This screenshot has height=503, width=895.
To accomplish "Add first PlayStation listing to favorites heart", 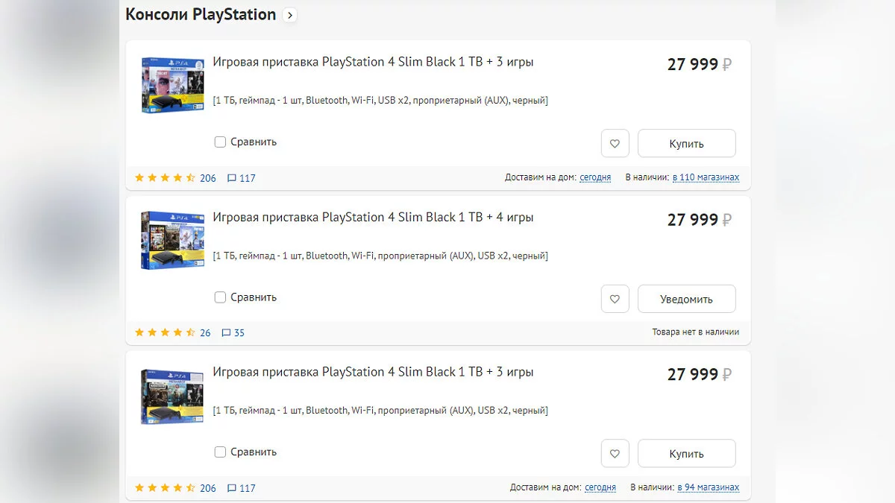I will [615, 144].
